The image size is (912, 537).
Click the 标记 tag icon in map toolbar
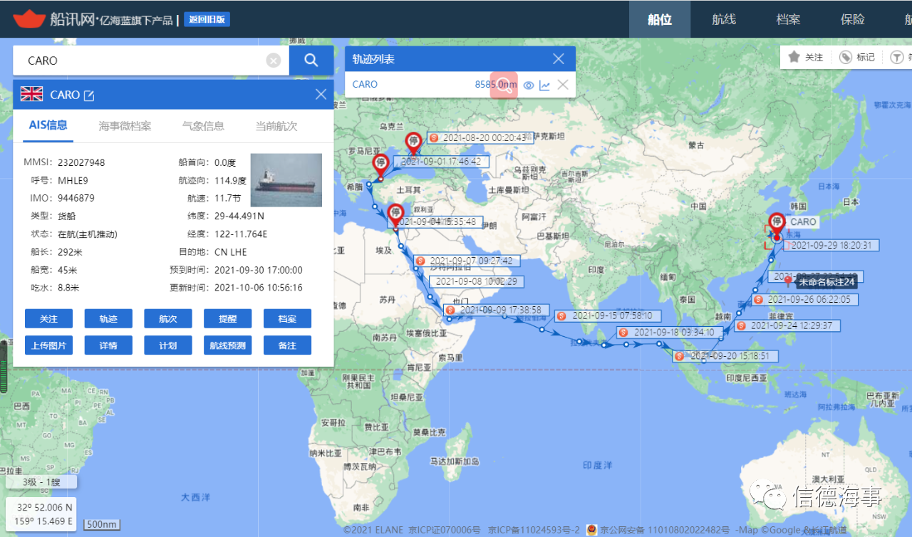tap(846, 57)
